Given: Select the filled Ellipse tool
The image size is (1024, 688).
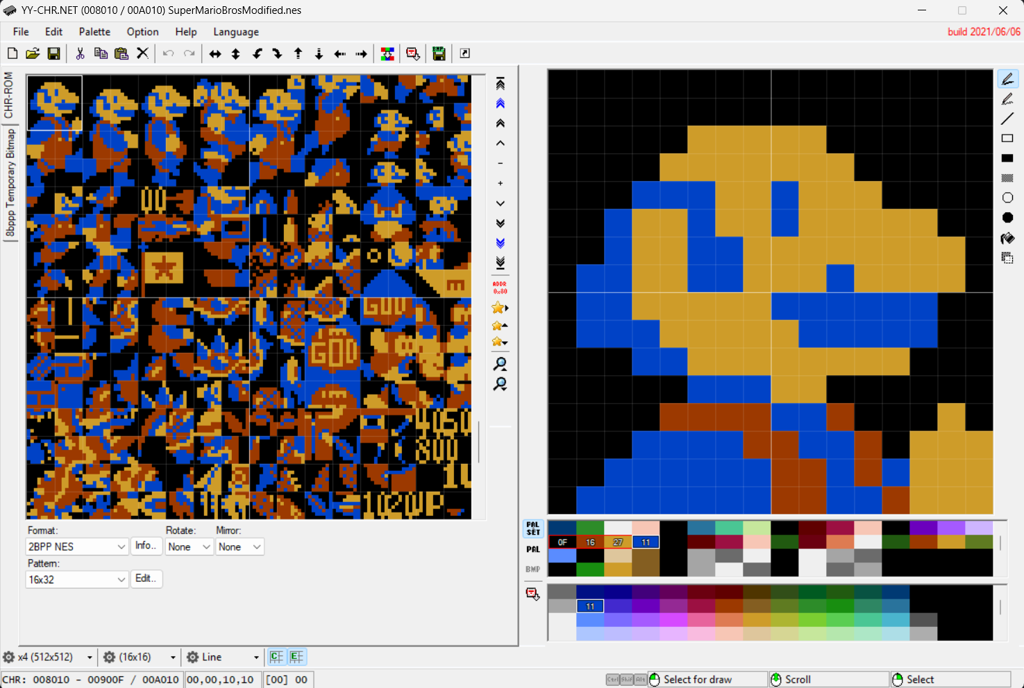Looking at the screenshot, I should [x=1008, y=218].
